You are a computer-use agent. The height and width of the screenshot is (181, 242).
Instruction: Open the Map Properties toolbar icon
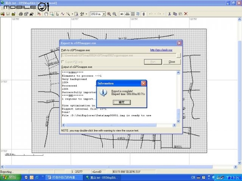click(26, 14)
